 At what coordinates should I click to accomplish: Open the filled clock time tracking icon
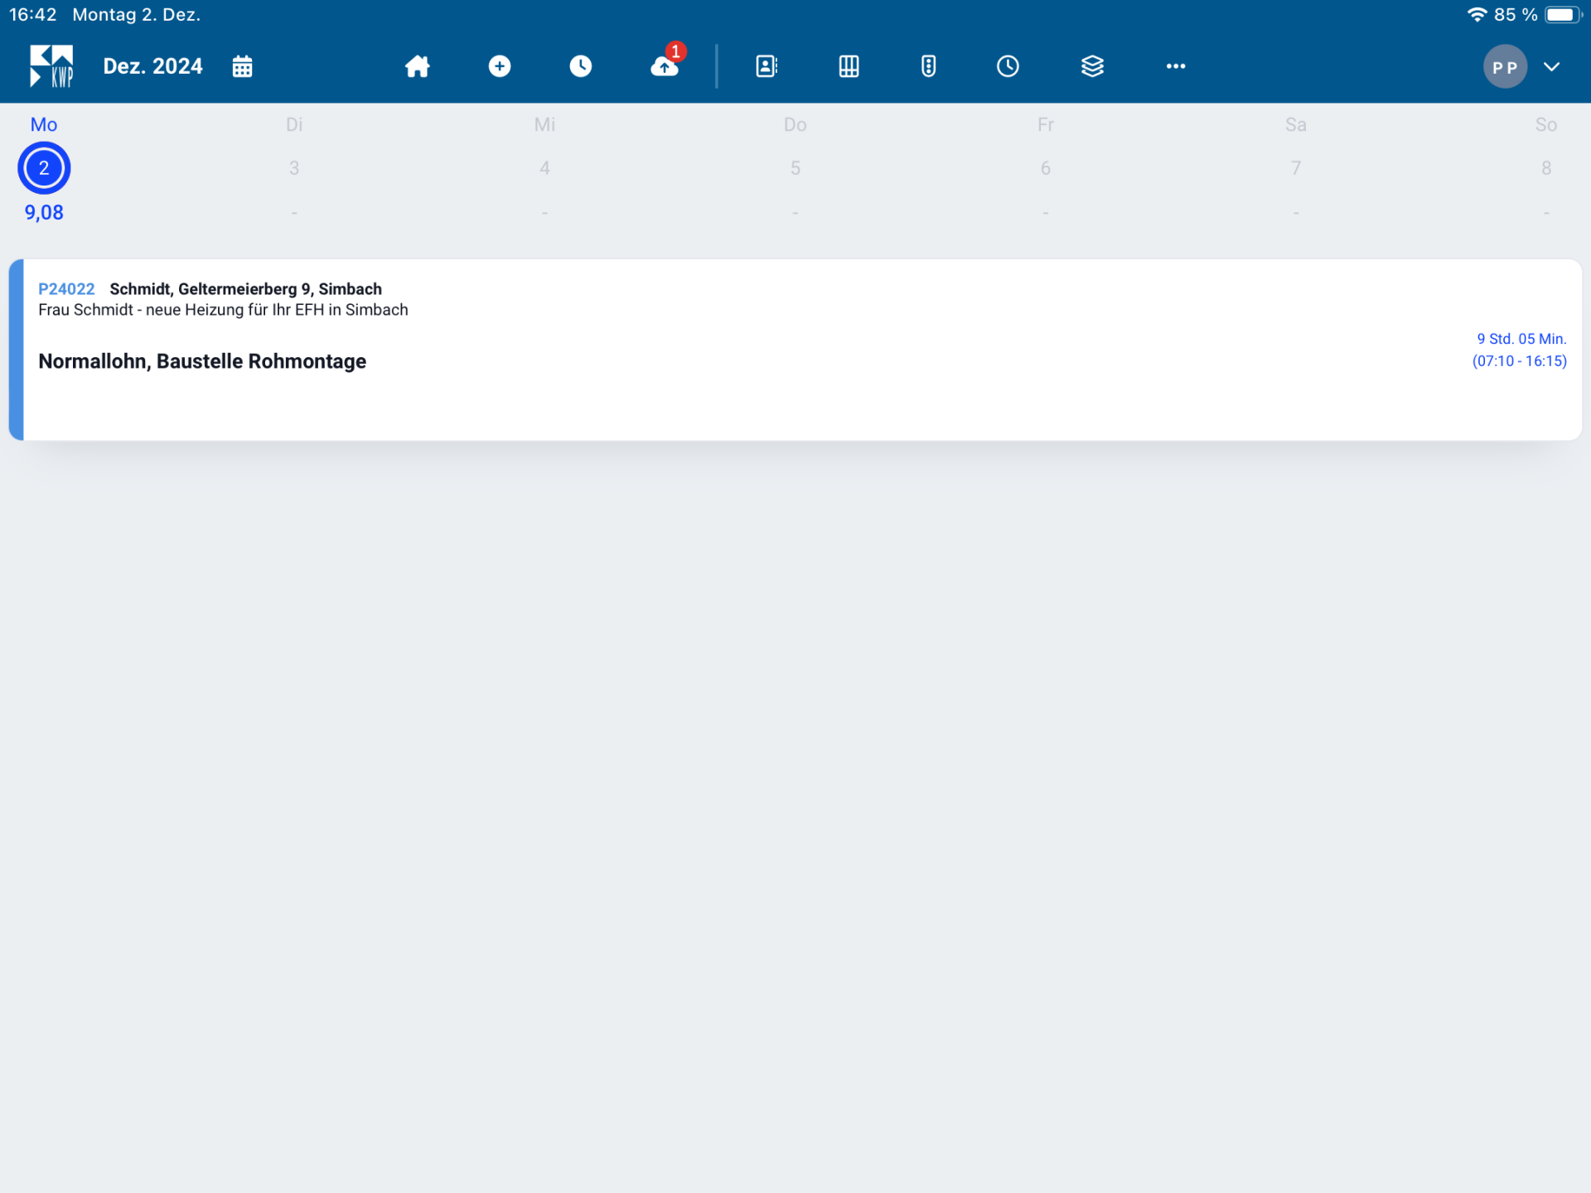(581, 66)
